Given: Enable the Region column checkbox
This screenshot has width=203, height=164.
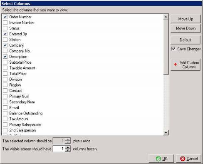Looking at the screenshot, I should click(5, 85).
